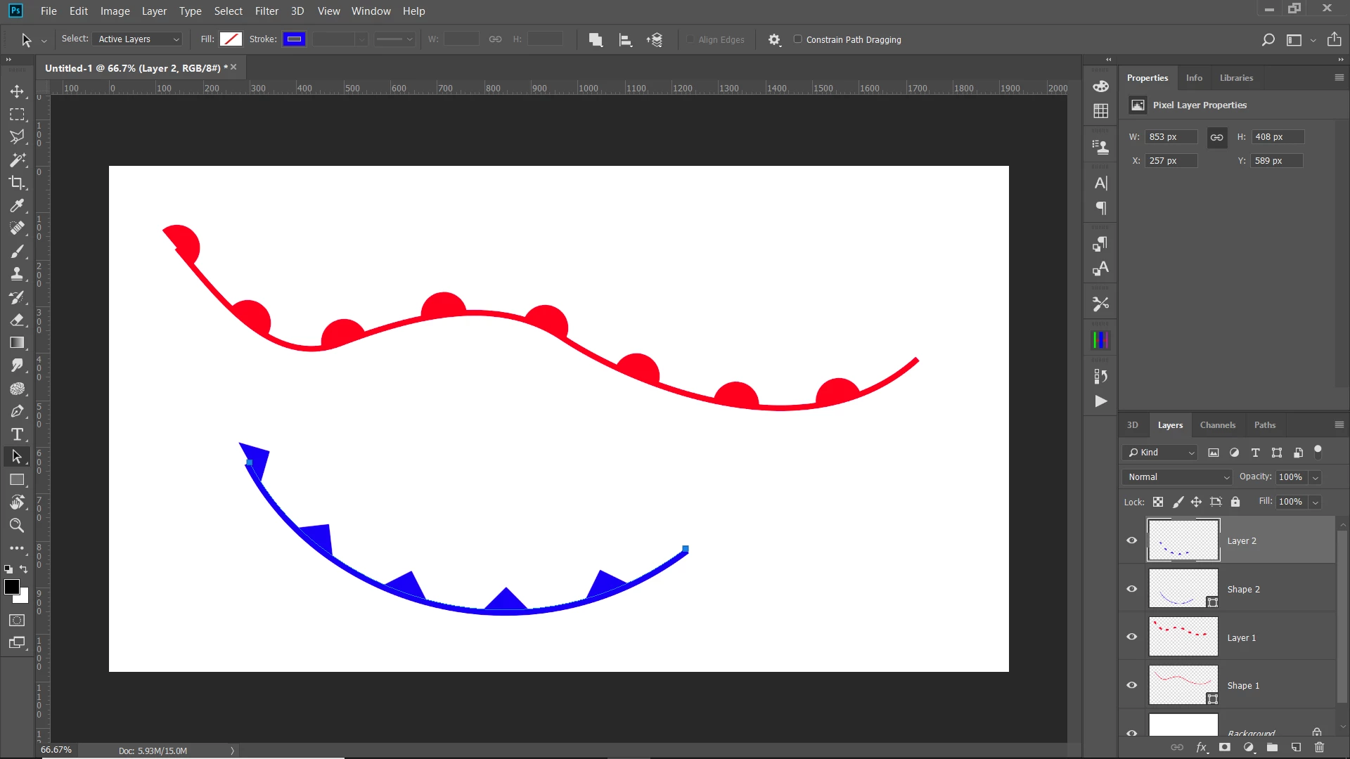Enable Constrain Path Dragging checkbox
This screenshot has width=1350, height=759.
tap(797, 39)
